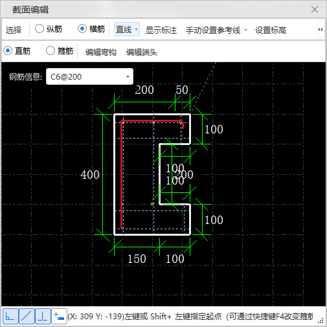The width and height of the screenshot is (327, 327).
Task: Toggle the plus coordinate input icon
Action: click(x=59, y=316)
